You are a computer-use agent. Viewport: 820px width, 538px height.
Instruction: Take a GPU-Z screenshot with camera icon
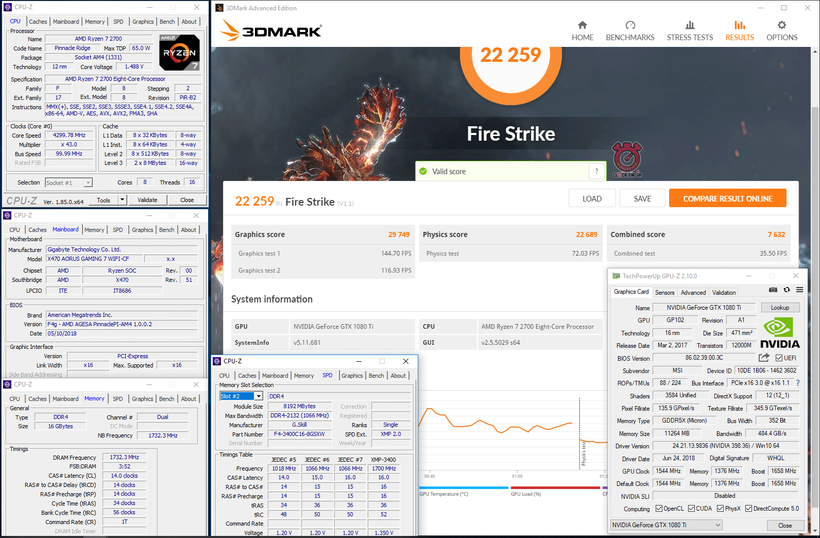tap(773, 290)
